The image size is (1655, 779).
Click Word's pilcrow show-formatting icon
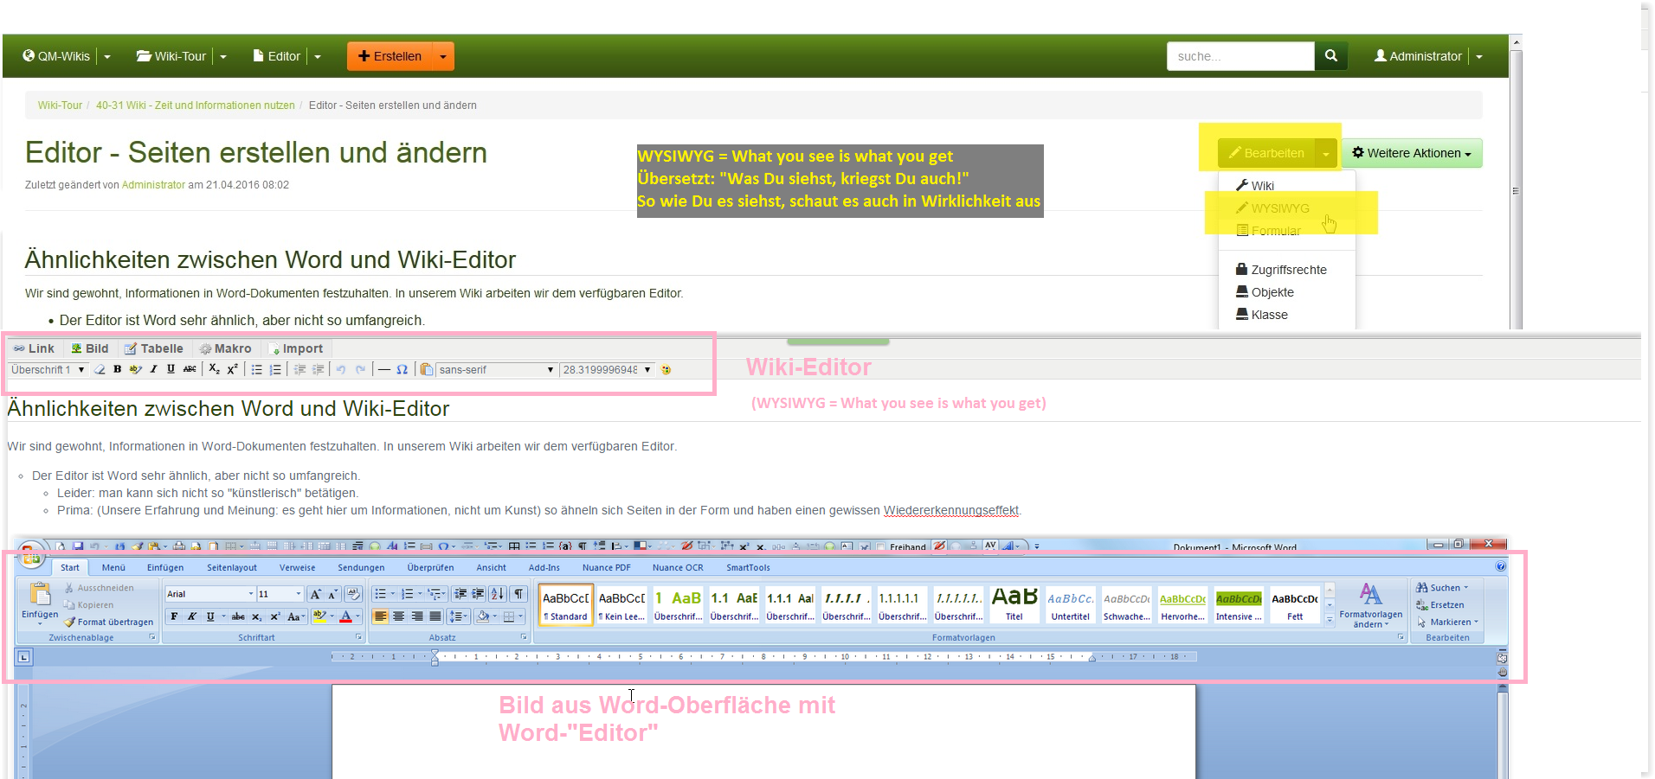click(518, 594)
